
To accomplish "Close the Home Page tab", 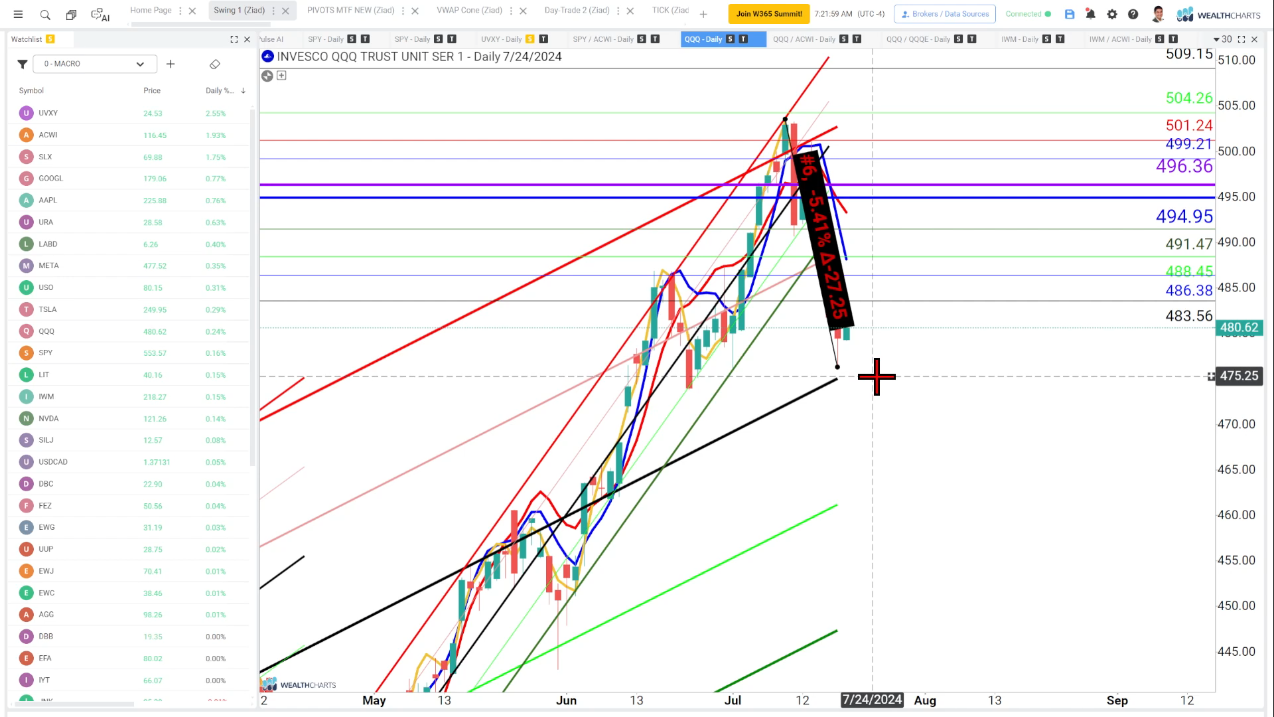I will pos(192,11).
